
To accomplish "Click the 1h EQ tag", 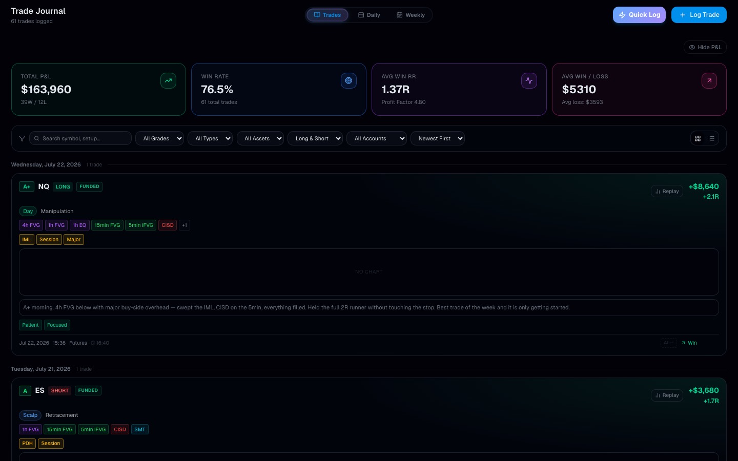I will coord(79,225).
